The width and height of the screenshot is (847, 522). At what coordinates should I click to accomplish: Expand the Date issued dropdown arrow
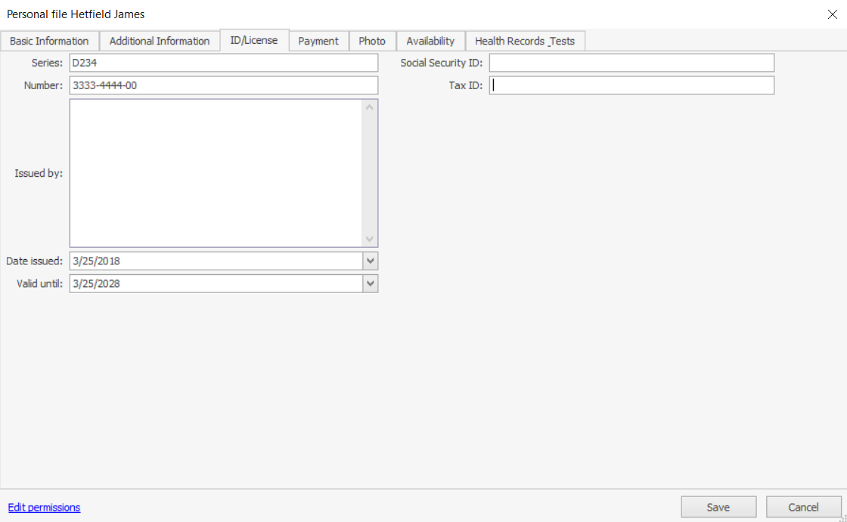click(371, 261)
